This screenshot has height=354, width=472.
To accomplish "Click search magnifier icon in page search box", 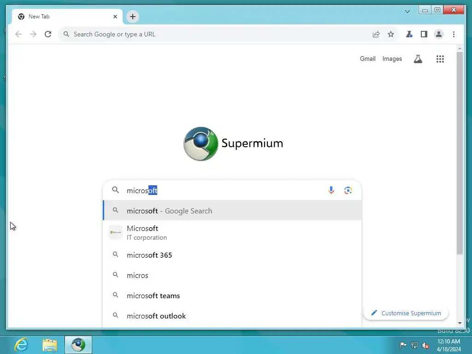I will 115,190.
